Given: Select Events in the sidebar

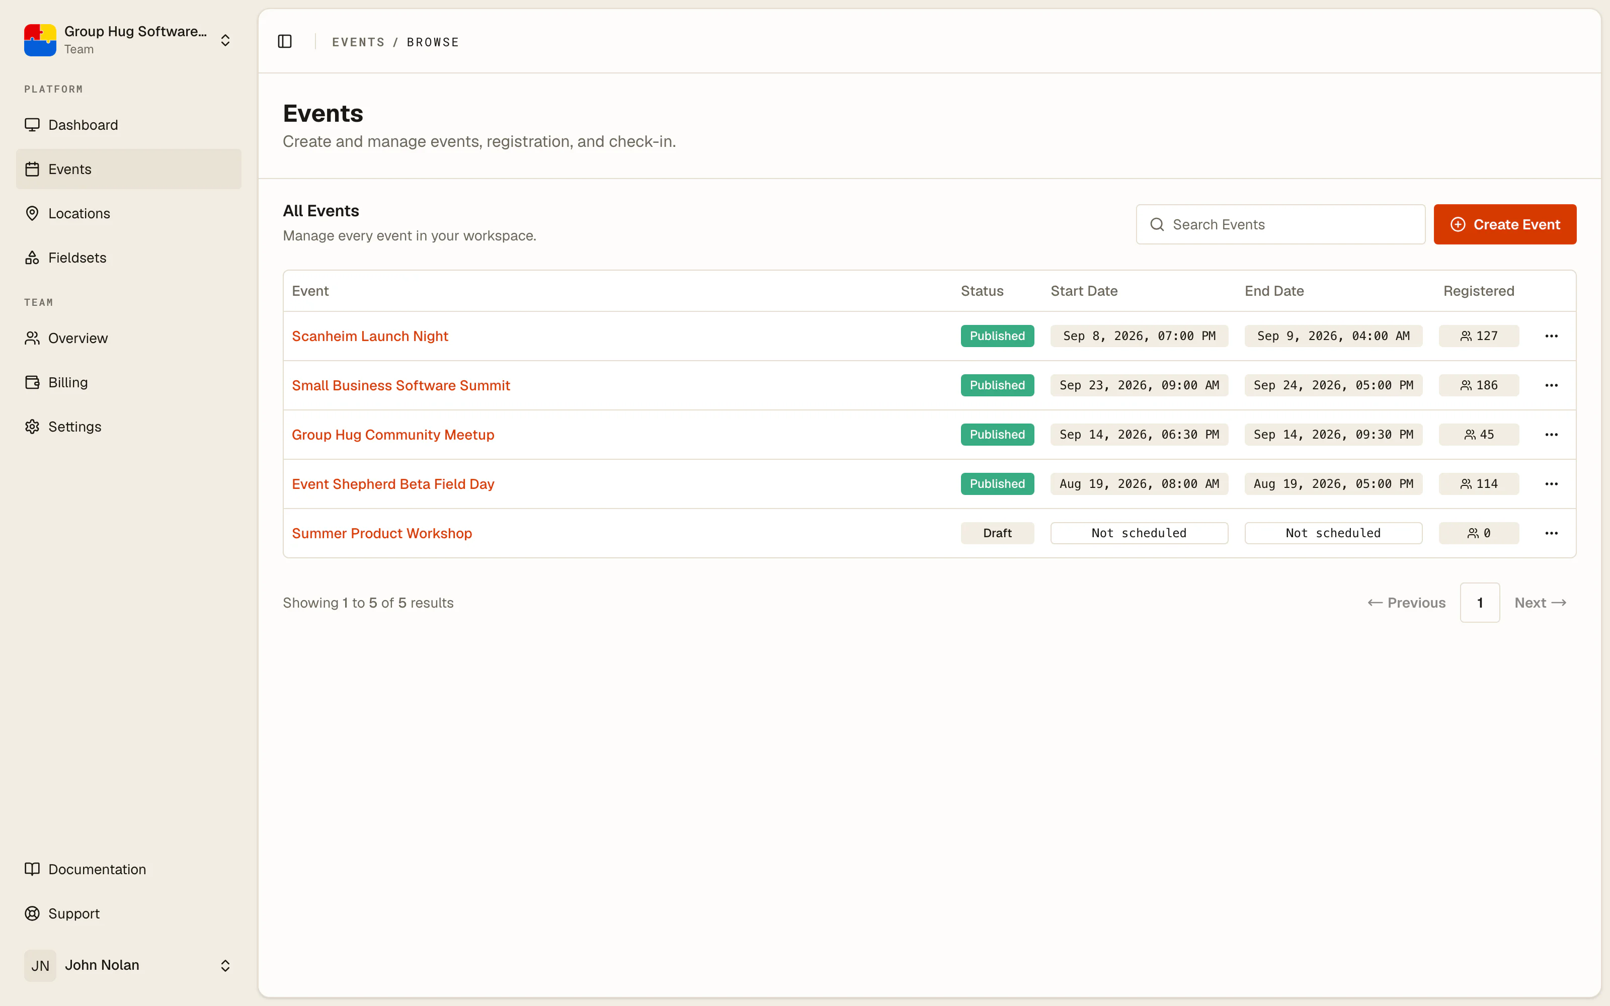Looking at the screenshot, I should pyautogui.click(x=128, y=169).
